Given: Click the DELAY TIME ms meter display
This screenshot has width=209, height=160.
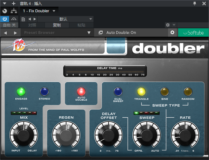Looking at the screenshot, I should [x=105, y=71].
